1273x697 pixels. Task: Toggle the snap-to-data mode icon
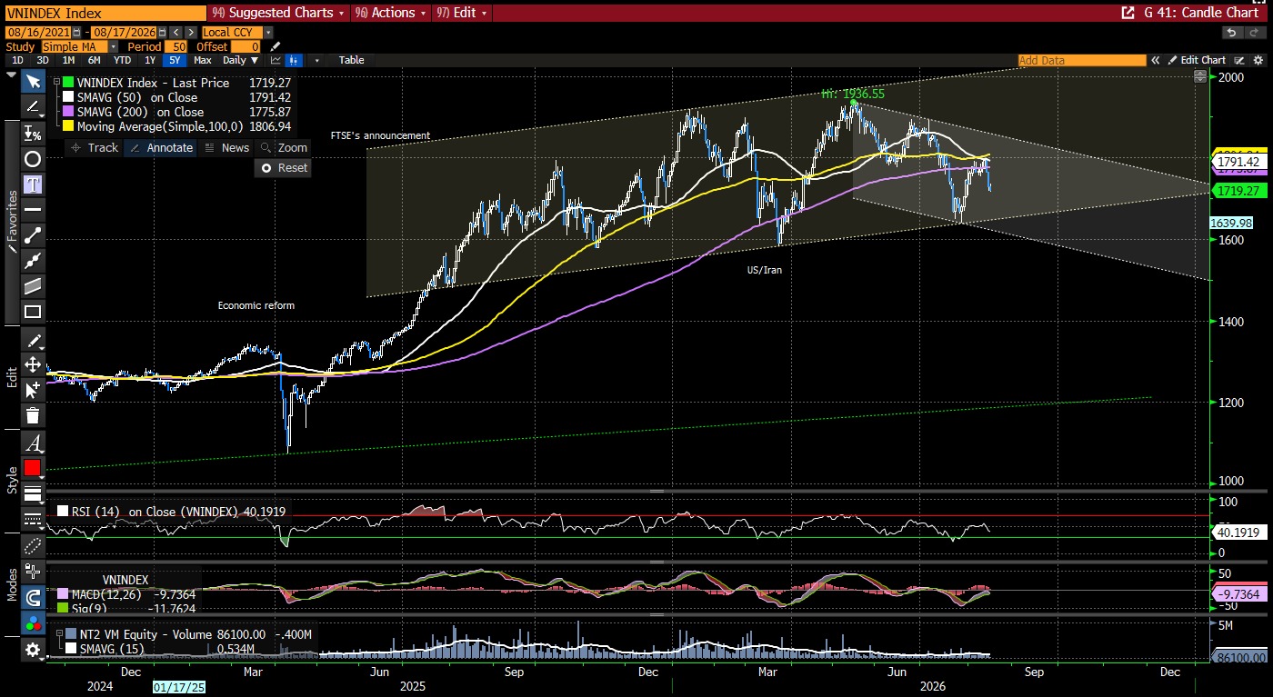point(33,573)
